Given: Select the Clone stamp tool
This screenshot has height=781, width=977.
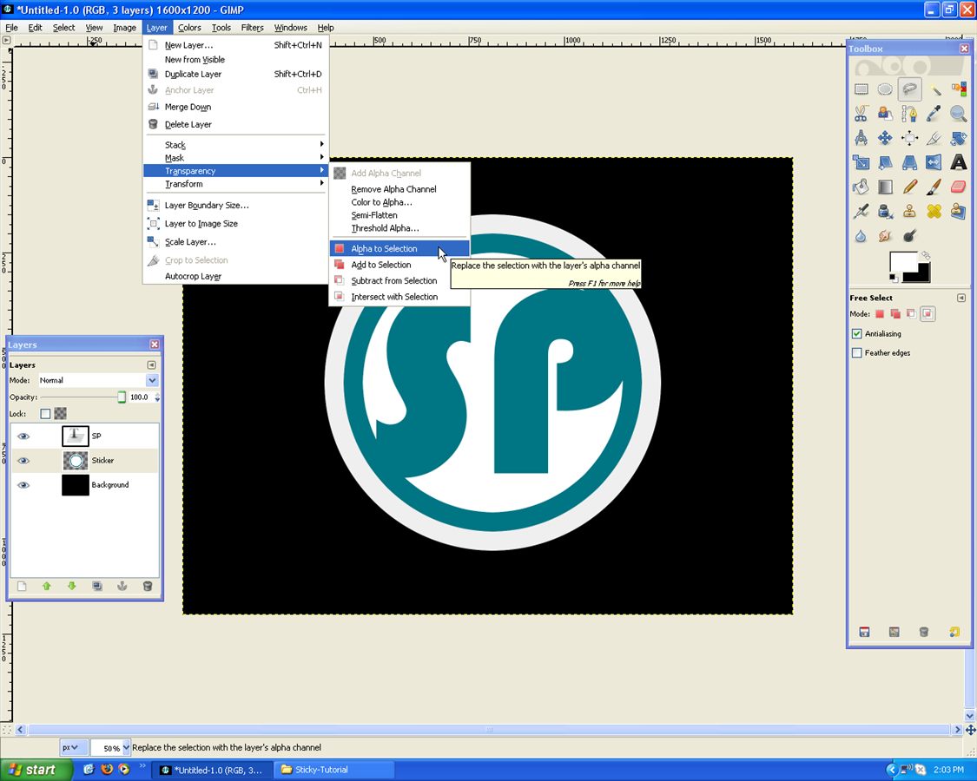Looking at the screenshot, I should [910, 211].
